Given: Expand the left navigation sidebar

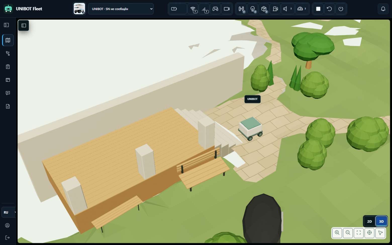Looking at the screenshot, I should [x=7, y=25].
